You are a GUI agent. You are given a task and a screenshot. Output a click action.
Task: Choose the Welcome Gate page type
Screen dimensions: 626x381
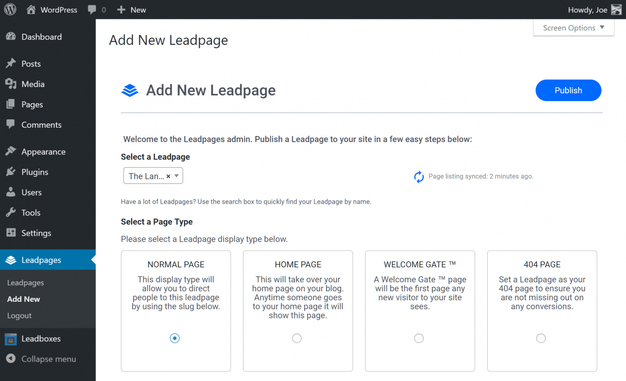click(419, 338)
